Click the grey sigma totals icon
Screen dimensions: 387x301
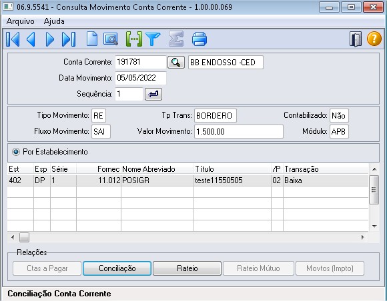click(176, 39)
